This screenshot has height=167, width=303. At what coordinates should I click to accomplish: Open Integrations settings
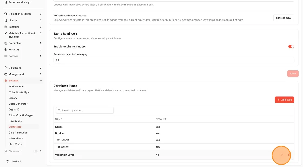[x=16, y=138]
